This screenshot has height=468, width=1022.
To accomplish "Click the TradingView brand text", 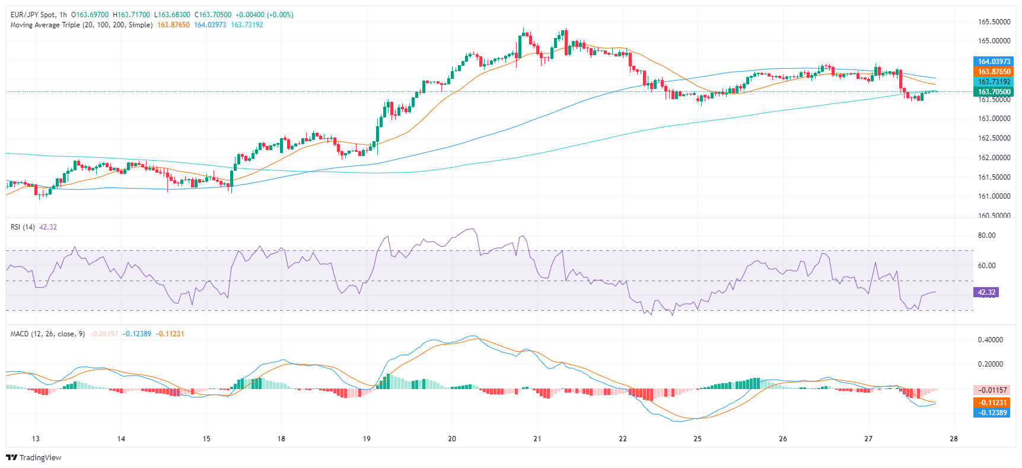I will (40, 457).
